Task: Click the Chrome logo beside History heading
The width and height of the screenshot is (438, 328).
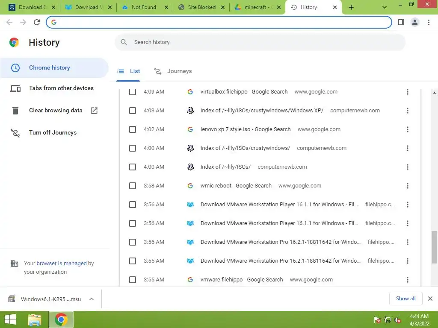Action: pos(14,42)
